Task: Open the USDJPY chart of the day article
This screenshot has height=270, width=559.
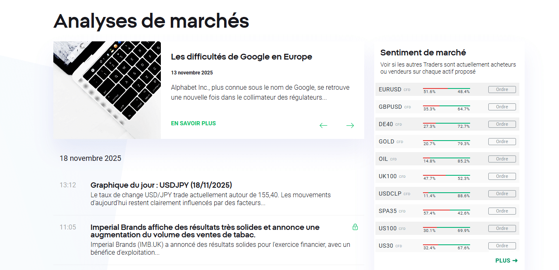Action: 162,185
